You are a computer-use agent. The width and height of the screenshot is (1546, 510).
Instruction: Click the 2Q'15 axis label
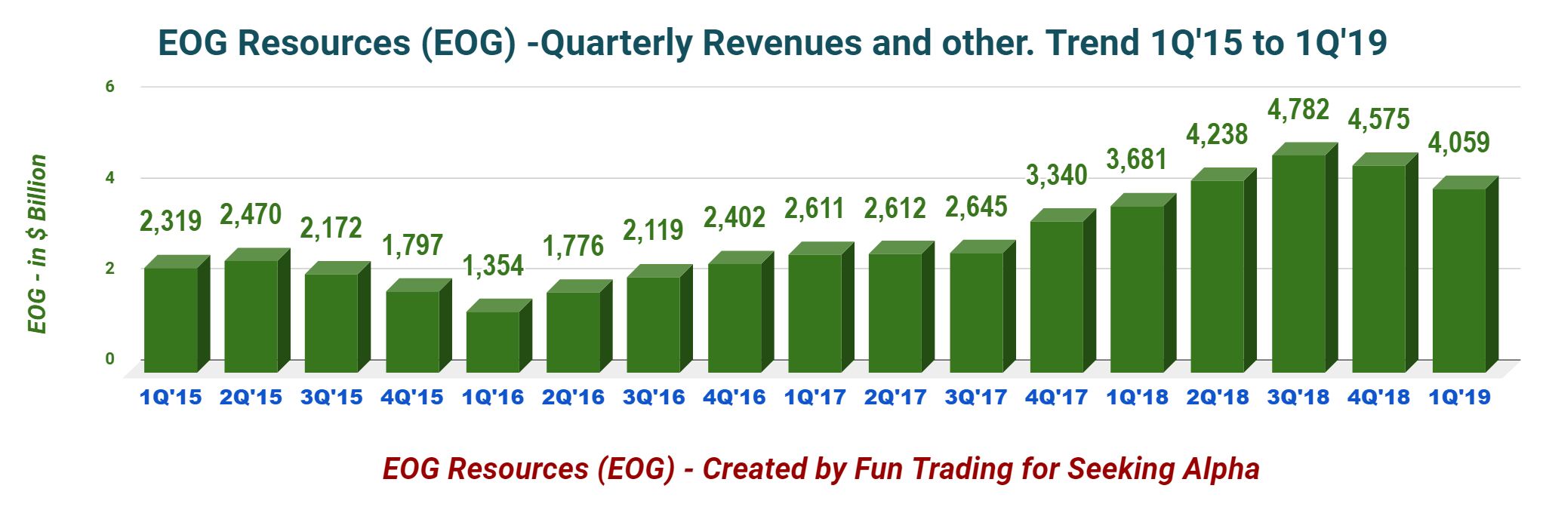[x=251, y=397]
